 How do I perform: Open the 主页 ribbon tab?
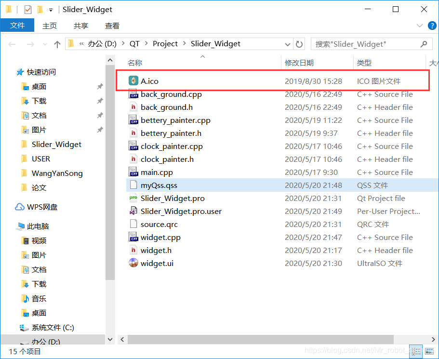click(x=50, y=26)
